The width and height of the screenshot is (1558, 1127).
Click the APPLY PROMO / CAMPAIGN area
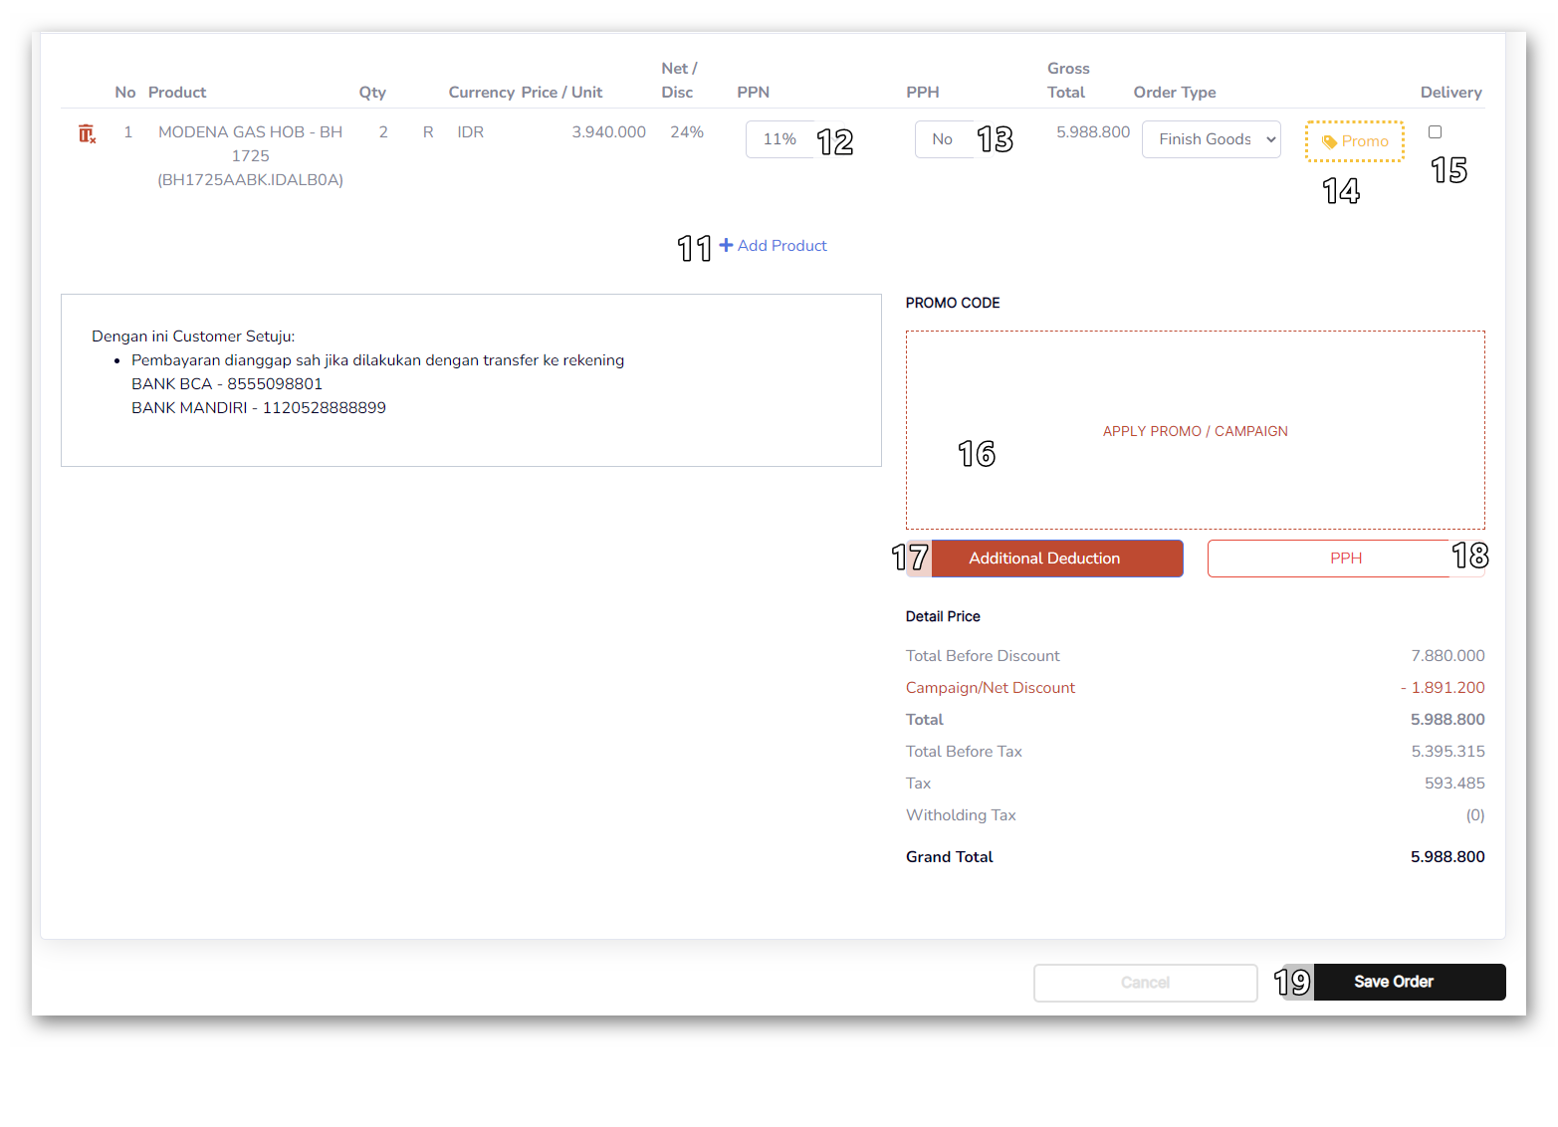[1195, 430]
